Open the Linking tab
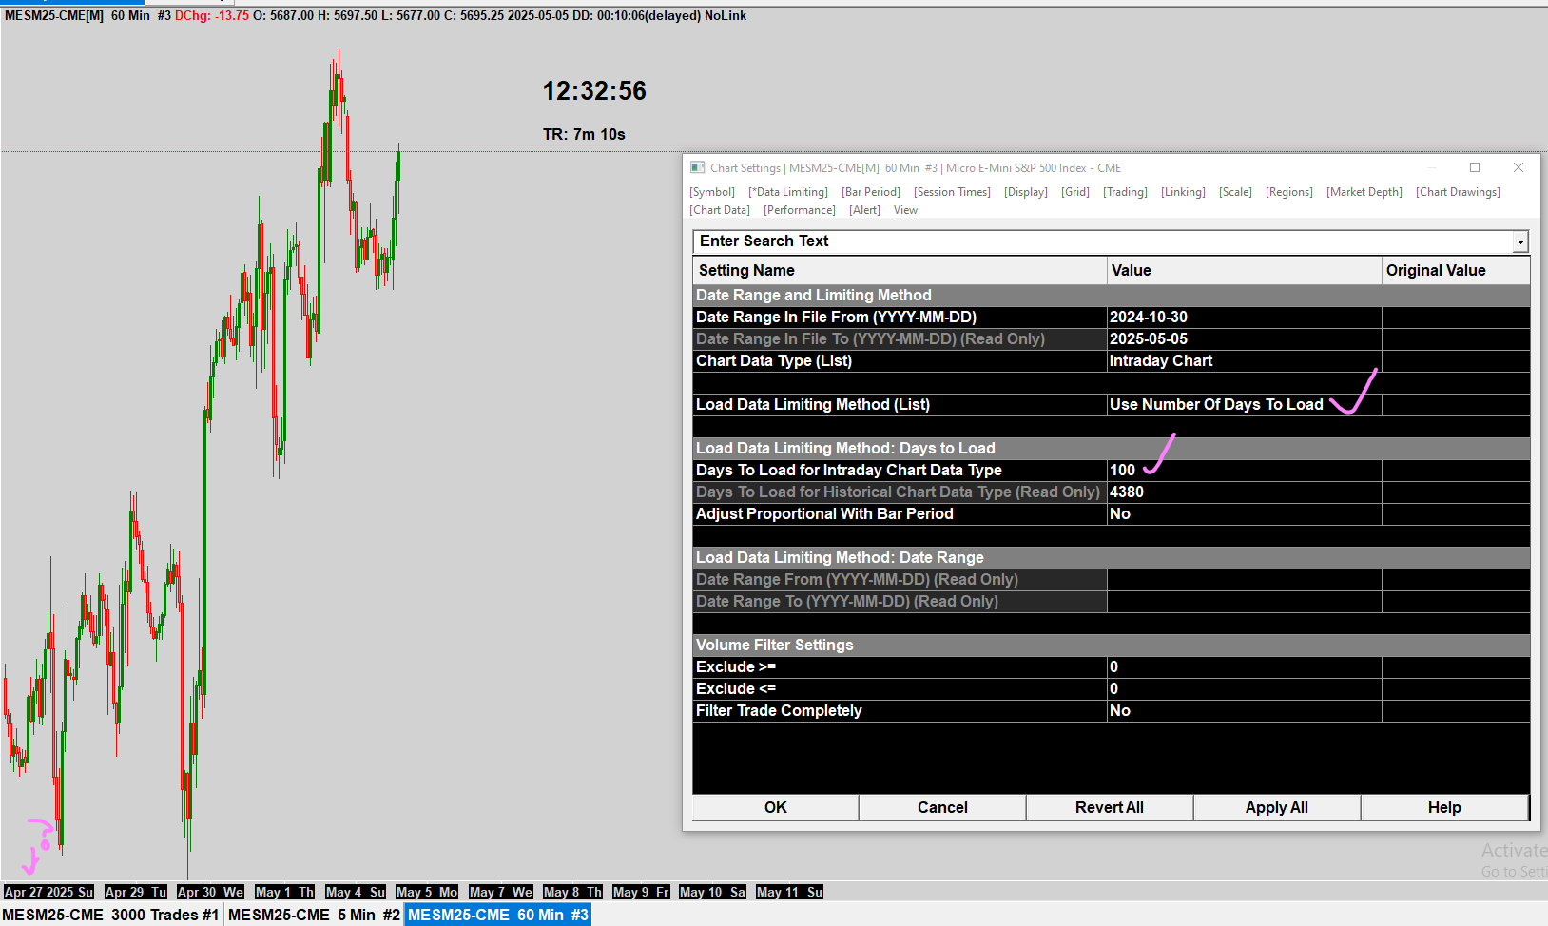Screen dimensions: 1548x926 pyautogui.click(x=1183, y=192)
